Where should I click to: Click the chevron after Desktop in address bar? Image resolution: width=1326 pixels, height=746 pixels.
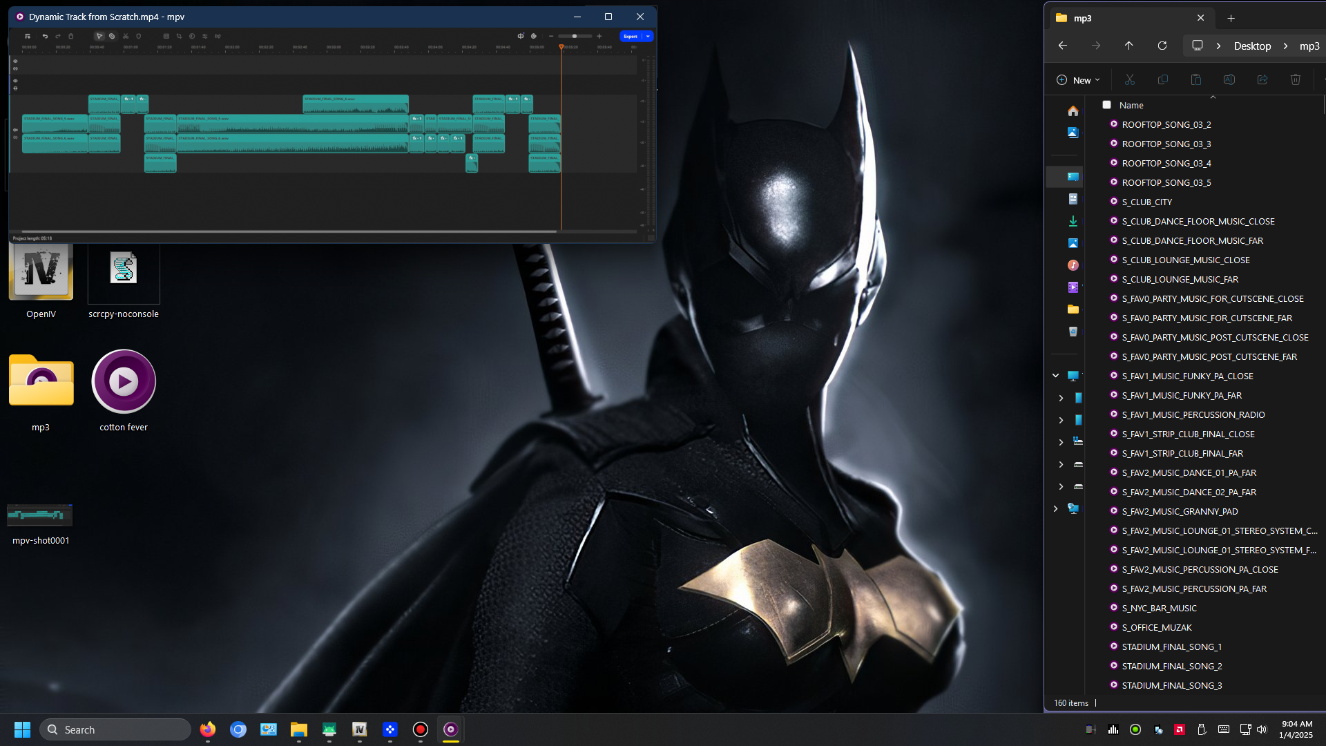click(1285, 46)
